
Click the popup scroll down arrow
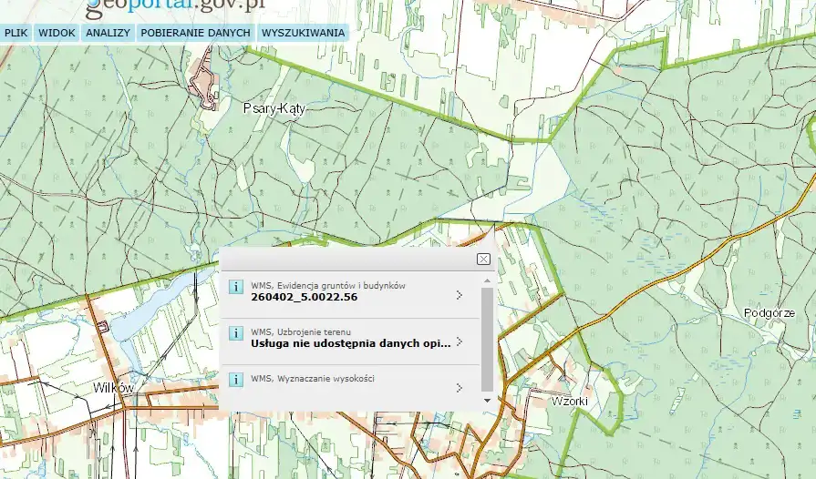pos(487,400)
